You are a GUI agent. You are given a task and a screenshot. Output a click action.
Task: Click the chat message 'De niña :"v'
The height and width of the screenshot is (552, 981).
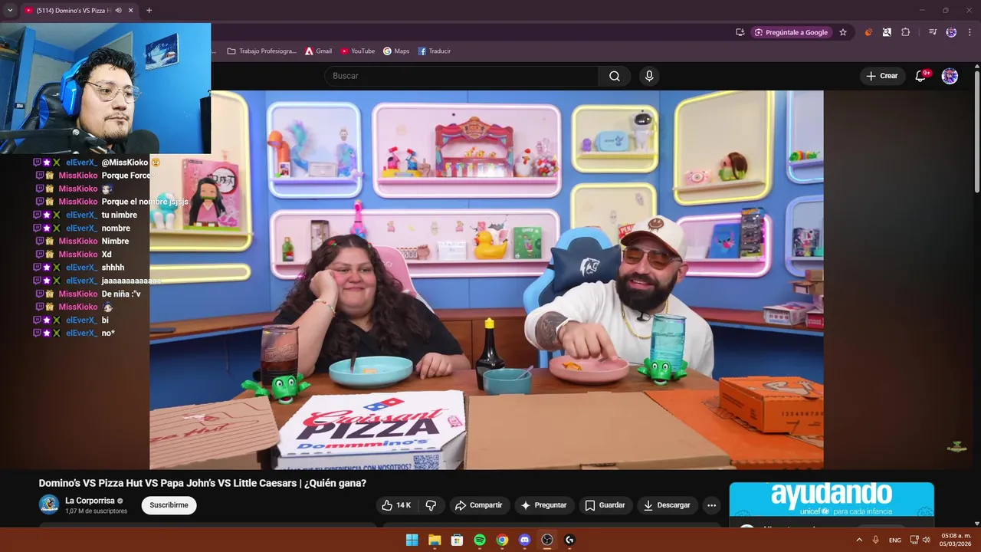(121, 294)
